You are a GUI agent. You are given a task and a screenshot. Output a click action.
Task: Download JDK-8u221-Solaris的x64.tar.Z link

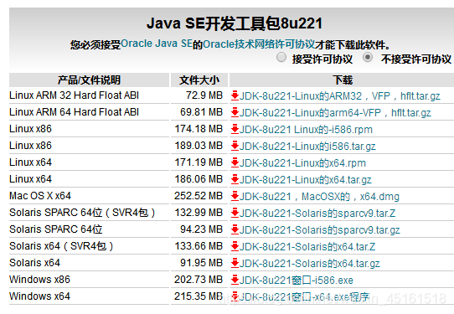click(x=307, y=247)
